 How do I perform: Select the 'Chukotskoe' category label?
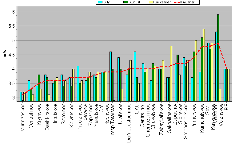pyautogui.click(x=153, y=116)
